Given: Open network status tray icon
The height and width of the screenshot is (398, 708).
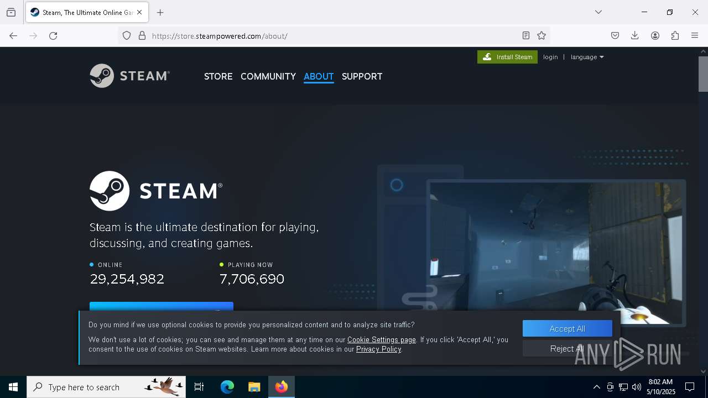Looking at the screenshot, I should point(623,387).
